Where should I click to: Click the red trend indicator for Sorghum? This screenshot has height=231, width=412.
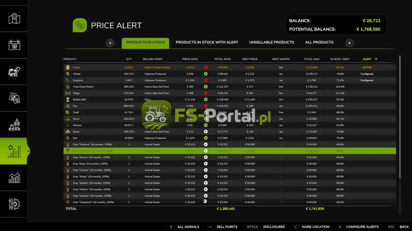(x=206, y=80)
